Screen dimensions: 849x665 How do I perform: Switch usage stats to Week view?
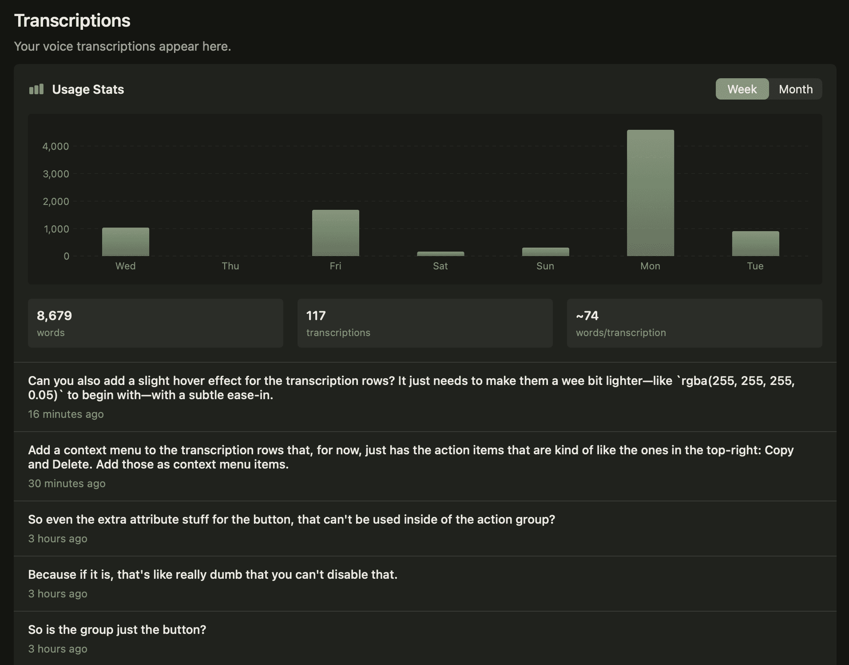pos(742,89)
